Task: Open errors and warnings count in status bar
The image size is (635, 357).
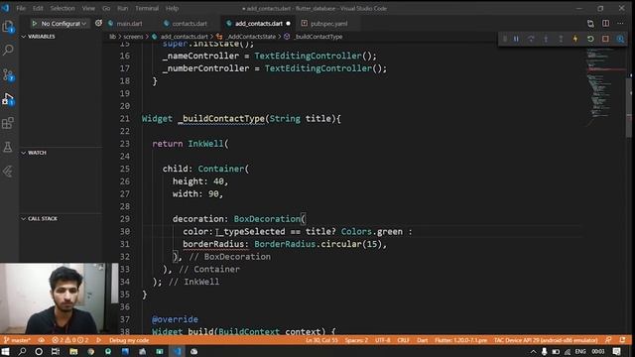Action: pos(70,340)
